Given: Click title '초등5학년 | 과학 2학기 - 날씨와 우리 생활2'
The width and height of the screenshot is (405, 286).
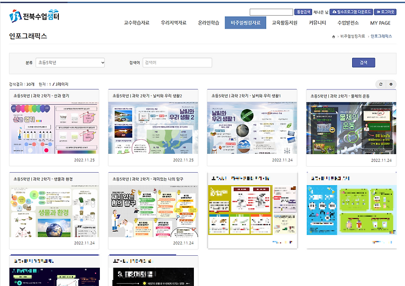Looking at the screenshot, I should [x=147, y=96].
